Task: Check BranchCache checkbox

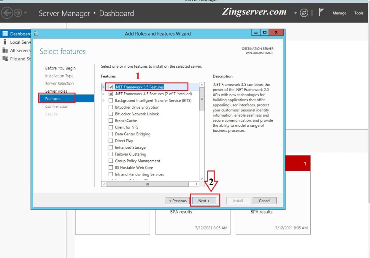Action: point(111,120)
